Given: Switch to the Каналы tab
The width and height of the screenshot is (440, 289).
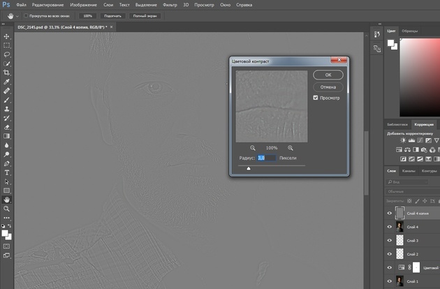Looking at the screenshot, I should 409,171.
